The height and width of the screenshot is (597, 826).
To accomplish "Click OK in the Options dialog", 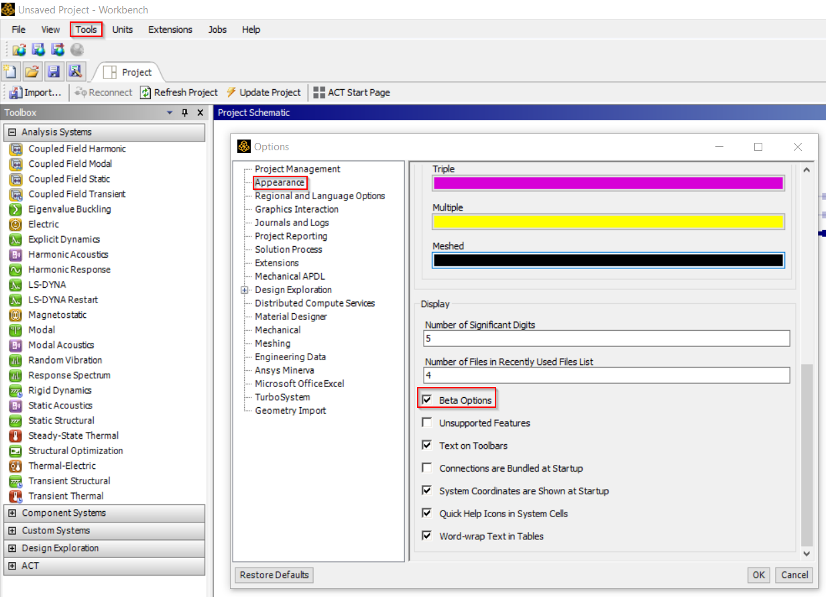I will pyautogui.click(x=759, y=575).
